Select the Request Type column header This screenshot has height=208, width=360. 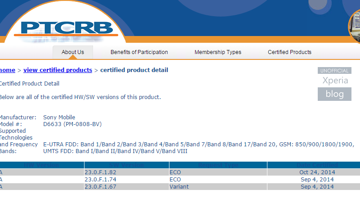[218, 165]
